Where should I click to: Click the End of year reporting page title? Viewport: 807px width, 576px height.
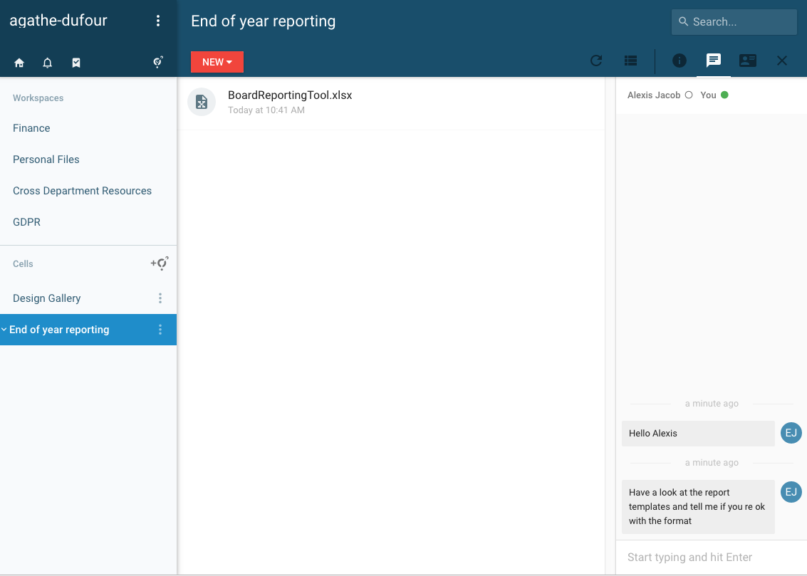[263, 21]
